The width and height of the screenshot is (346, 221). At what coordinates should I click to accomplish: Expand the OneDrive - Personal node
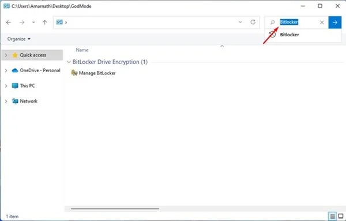click(x=6, y=70)
